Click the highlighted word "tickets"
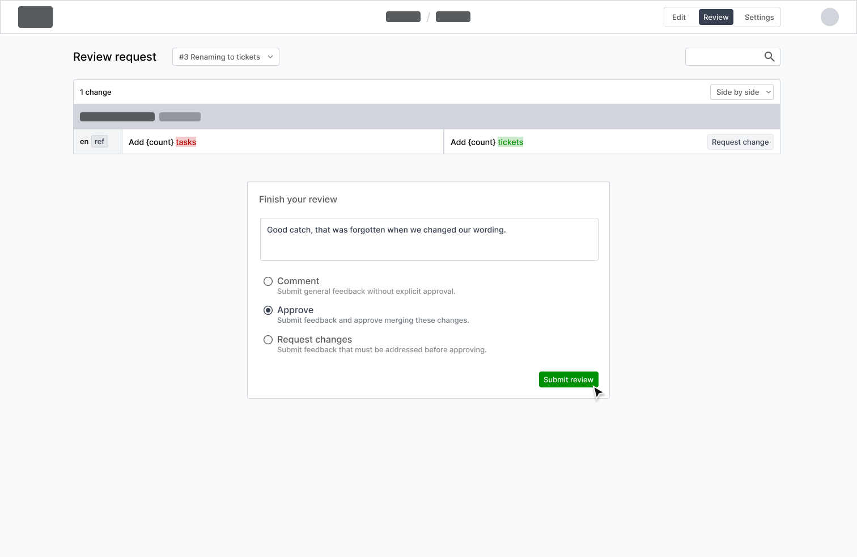The image size is (857, 557). click(x=510, y=142)
